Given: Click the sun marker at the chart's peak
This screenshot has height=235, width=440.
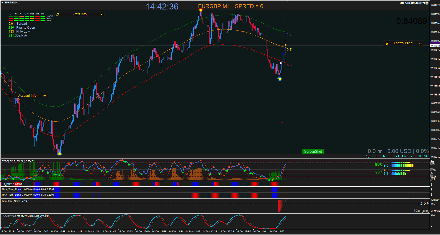Looking at the screenshot, I should 201,10.
